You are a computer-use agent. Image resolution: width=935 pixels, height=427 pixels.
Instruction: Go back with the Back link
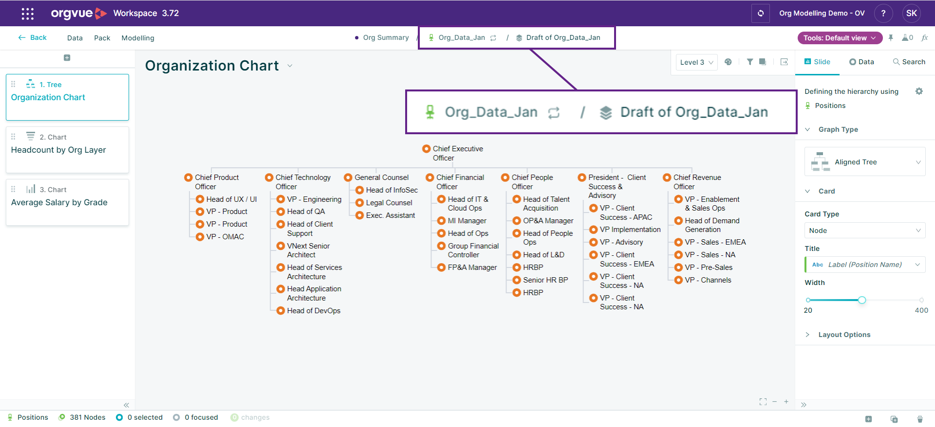coord(32,37)
